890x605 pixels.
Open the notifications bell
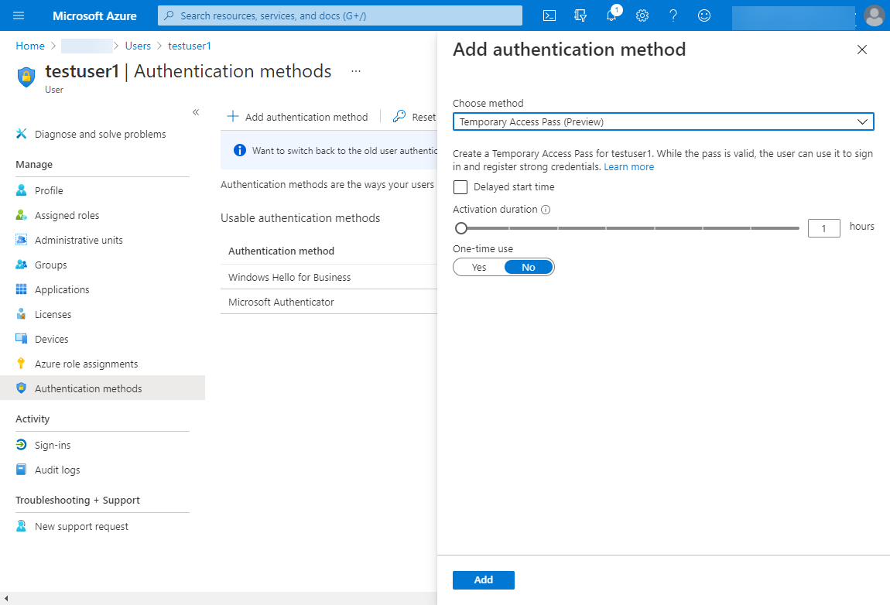point(611,15)
